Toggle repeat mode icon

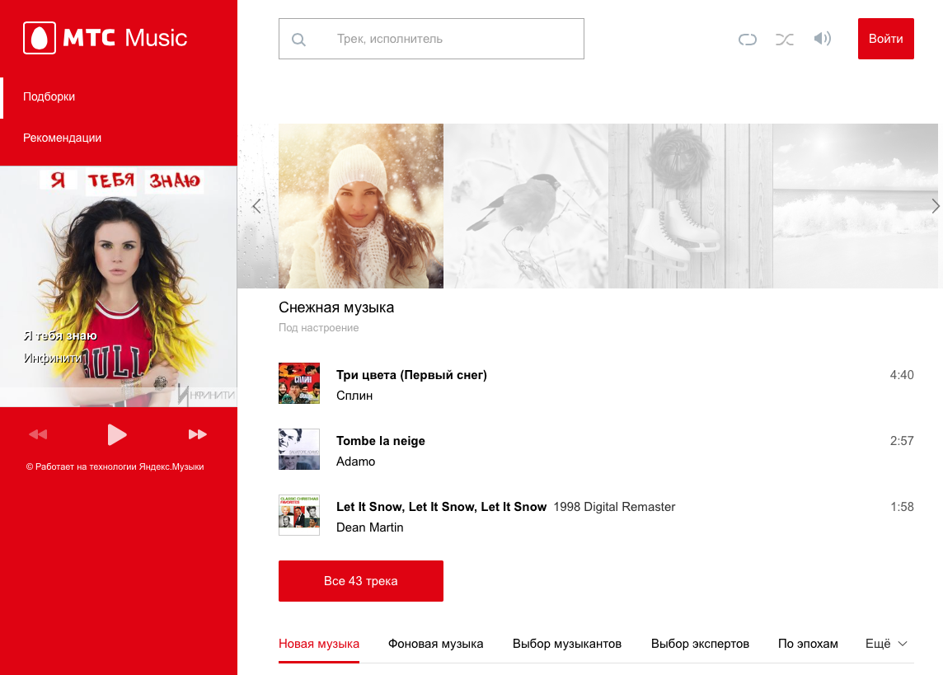point(747,39)
